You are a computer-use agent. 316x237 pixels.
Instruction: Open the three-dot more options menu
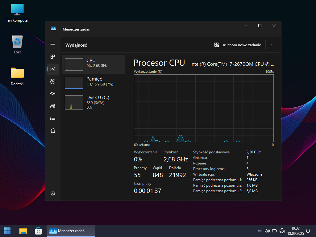point(273,45)
